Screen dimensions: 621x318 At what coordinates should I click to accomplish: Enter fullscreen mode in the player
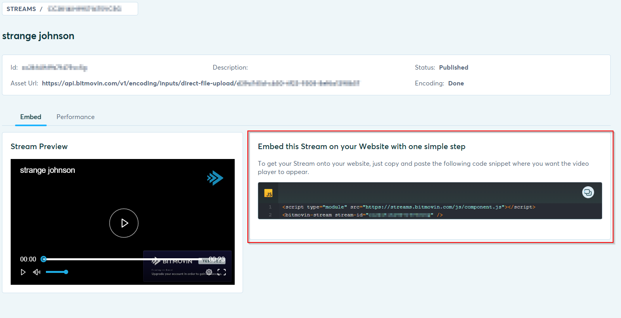(222, 272)
